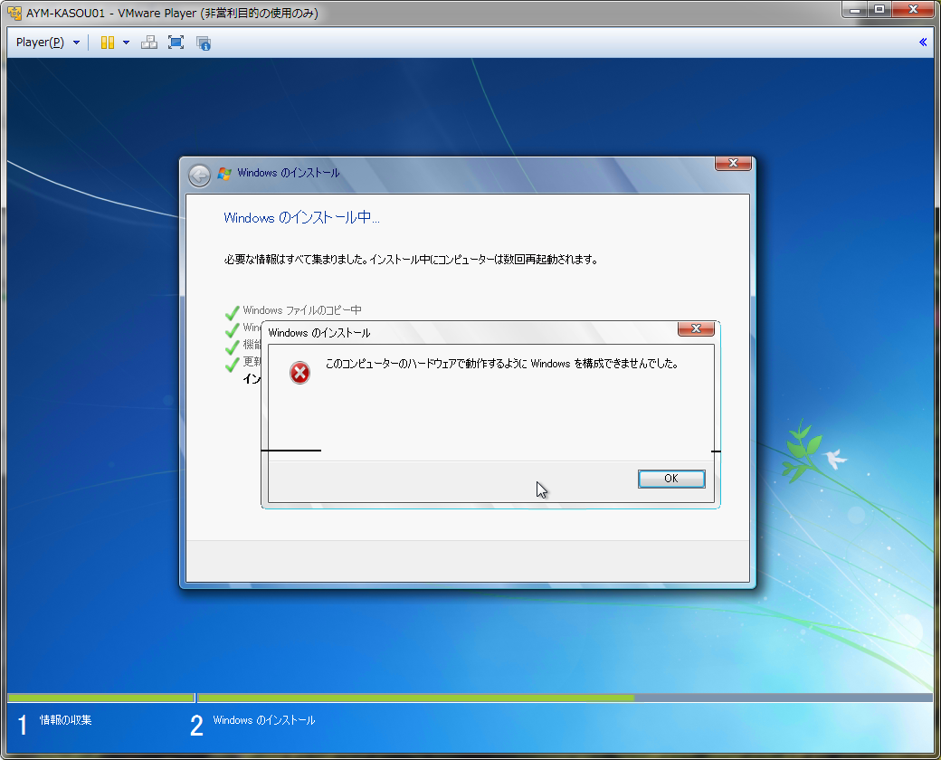Click the checkmark beside Windows ファイルのコピー中
The height and width of the screenshot is (760, 941).
(x=233, y=313)
